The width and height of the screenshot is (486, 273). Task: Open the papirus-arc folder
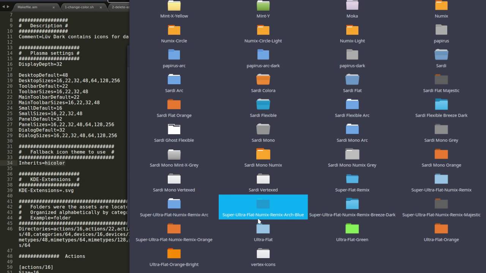click(174, 55)
